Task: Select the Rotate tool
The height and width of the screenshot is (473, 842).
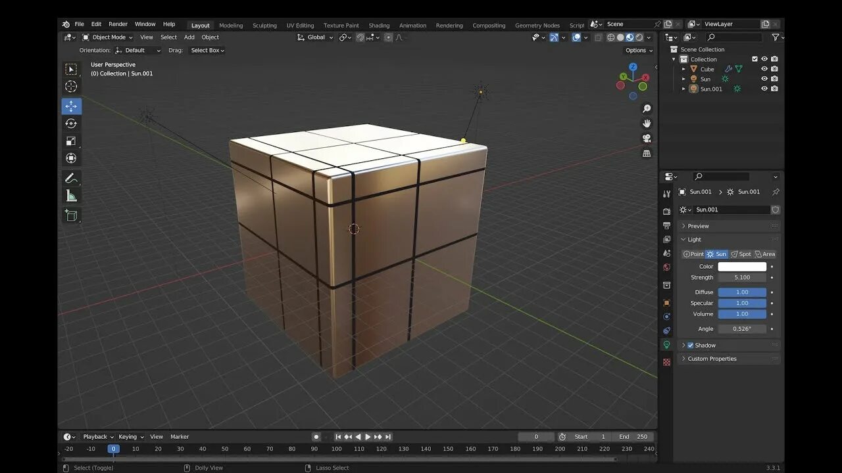Action: pyautogui.click(x=71, y=123)
